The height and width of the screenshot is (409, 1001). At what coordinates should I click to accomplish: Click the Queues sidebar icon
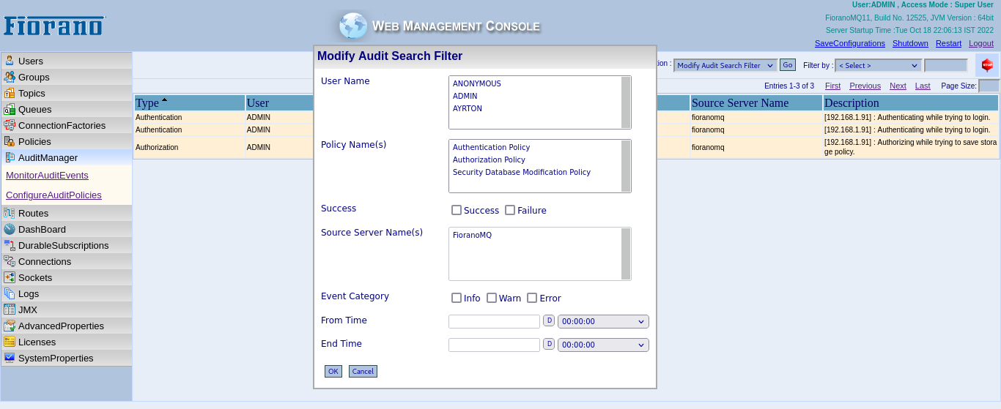click(10, 109)
